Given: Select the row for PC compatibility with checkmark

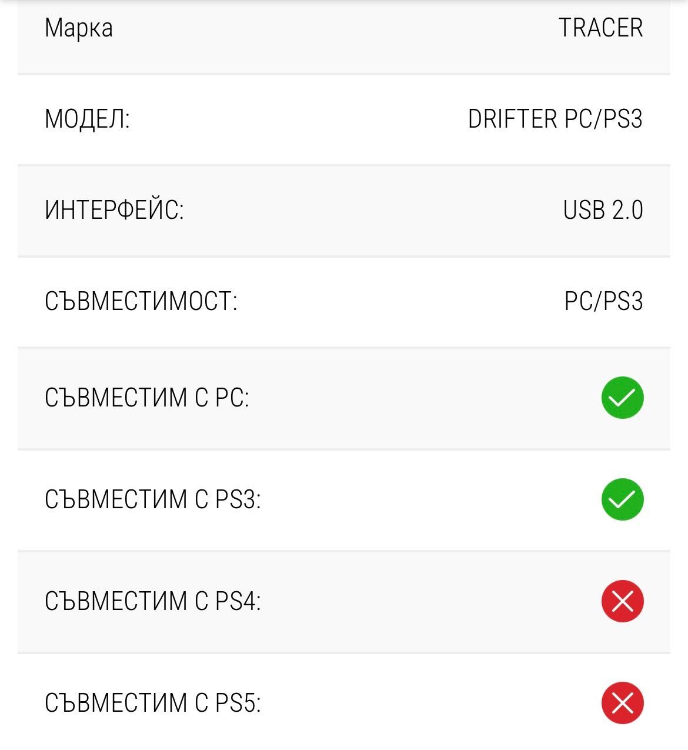Looking at the screenshot, I should coord(344,398).
